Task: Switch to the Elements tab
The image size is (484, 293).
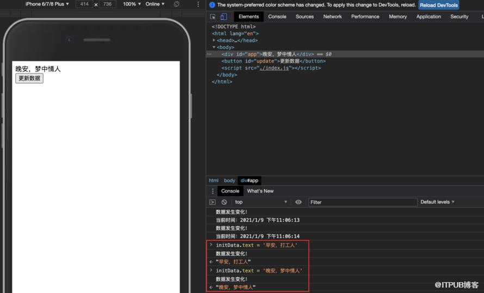Action: 249,17
